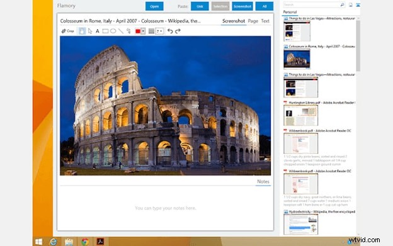Click the Open button
The height and width of the screenshot is (246, 393).
click(154, 6)
